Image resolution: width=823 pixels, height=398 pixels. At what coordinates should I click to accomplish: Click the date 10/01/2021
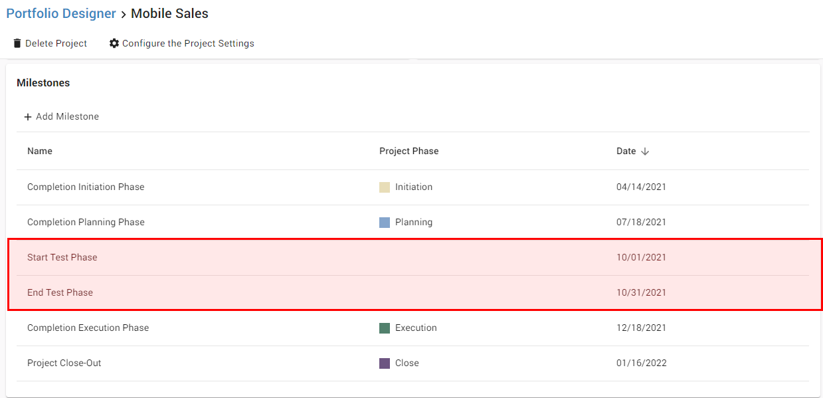coord(641,257)
